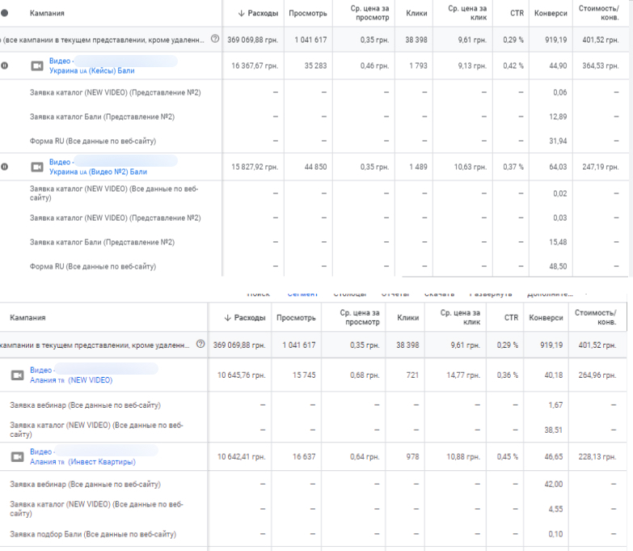Sort upper table by Стоимость/конв. column

599,13
